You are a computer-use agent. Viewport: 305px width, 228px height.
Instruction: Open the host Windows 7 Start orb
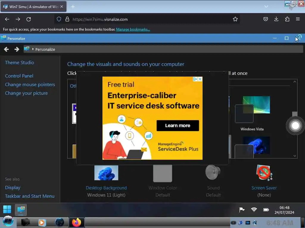(8, 221)
